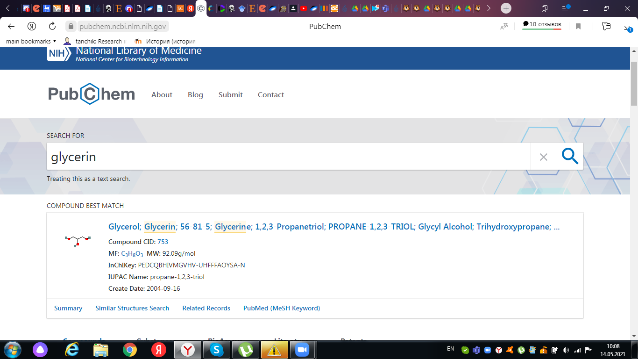Click the pubchem.ncbi.nlm.nih.gov address bar
638x359 pixels.
pyautogui.click(x=122, y=27)
